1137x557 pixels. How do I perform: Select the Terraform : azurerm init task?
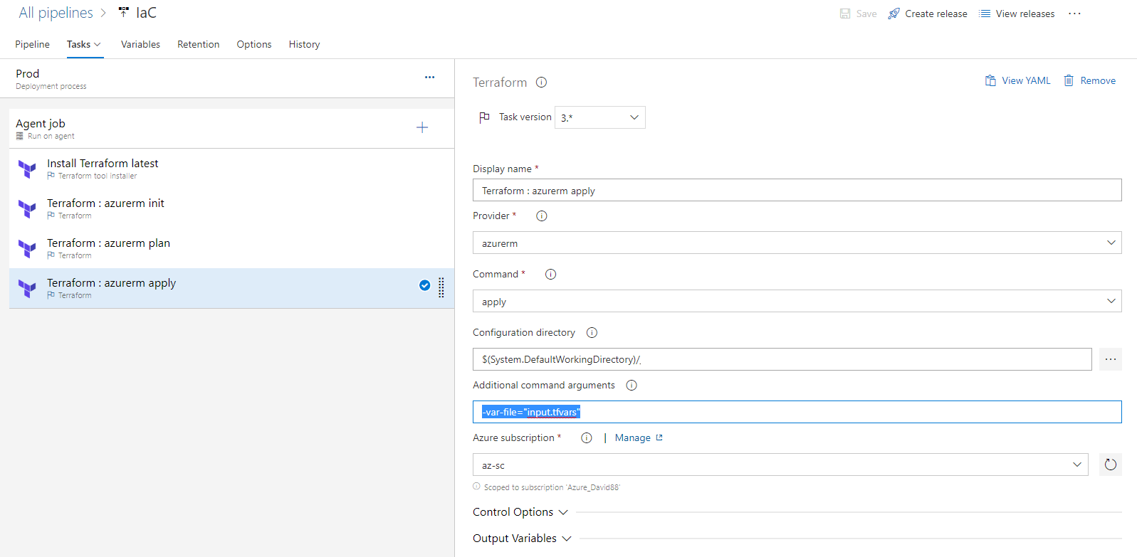[231, 208]
